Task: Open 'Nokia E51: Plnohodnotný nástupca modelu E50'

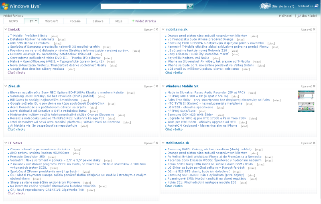Action: click(x=202, y=182)
